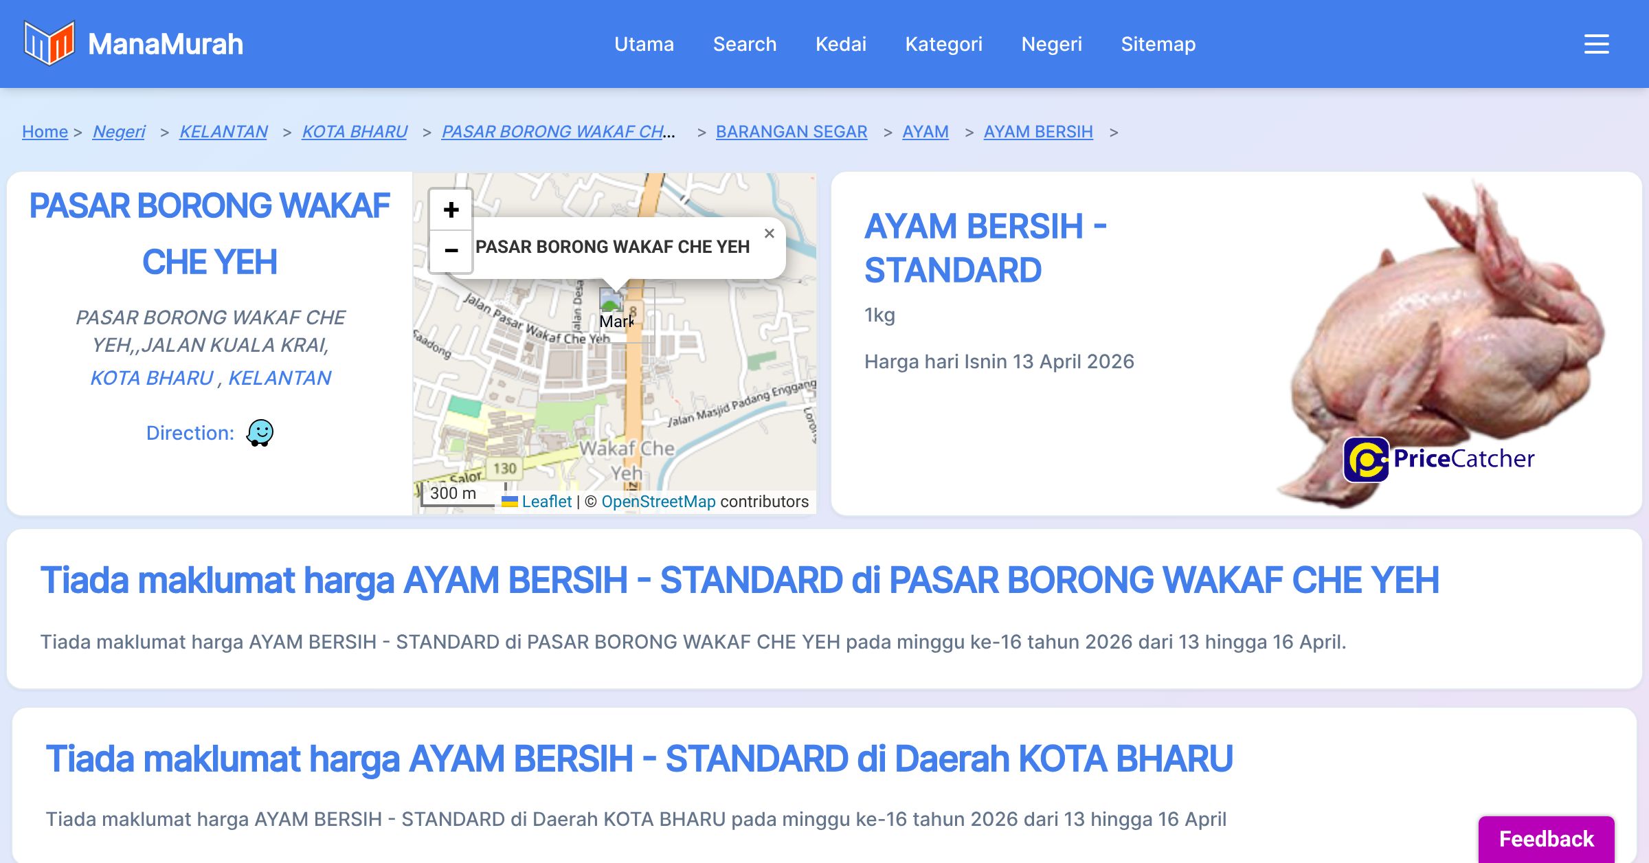1649x863 pixels.
Task: Open the AYAM BERSIH breadcrumb link
Action: pos(1037,131)
